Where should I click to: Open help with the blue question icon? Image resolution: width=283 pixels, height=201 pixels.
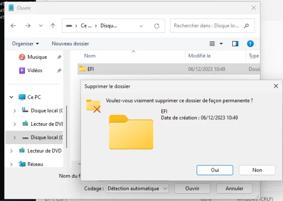250,44
